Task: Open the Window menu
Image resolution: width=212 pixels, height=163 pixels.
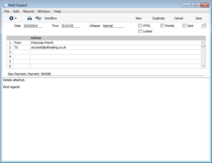Action: pos(44,11)
